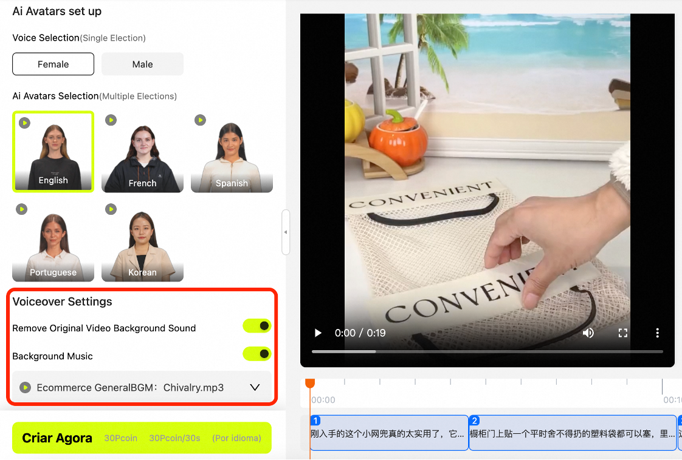The image size is (682, 460).
Task: Select the Female voice option
Action: [53, 64]
